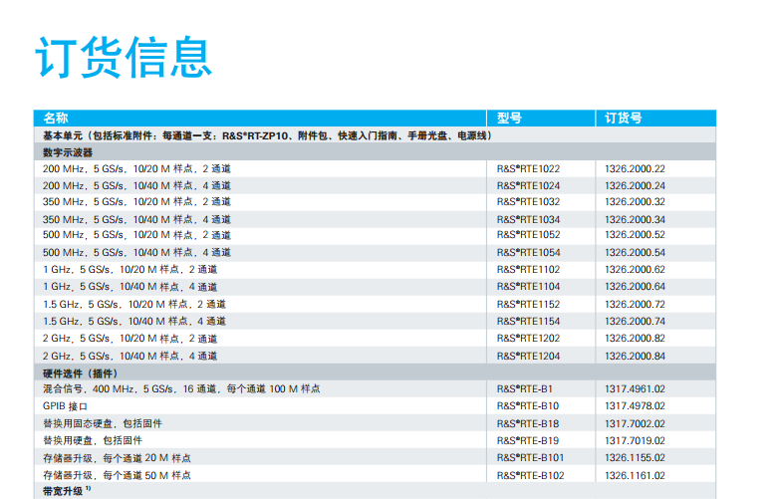
Task: Click order number 1326.2000.34
Action: pos(635,219)
